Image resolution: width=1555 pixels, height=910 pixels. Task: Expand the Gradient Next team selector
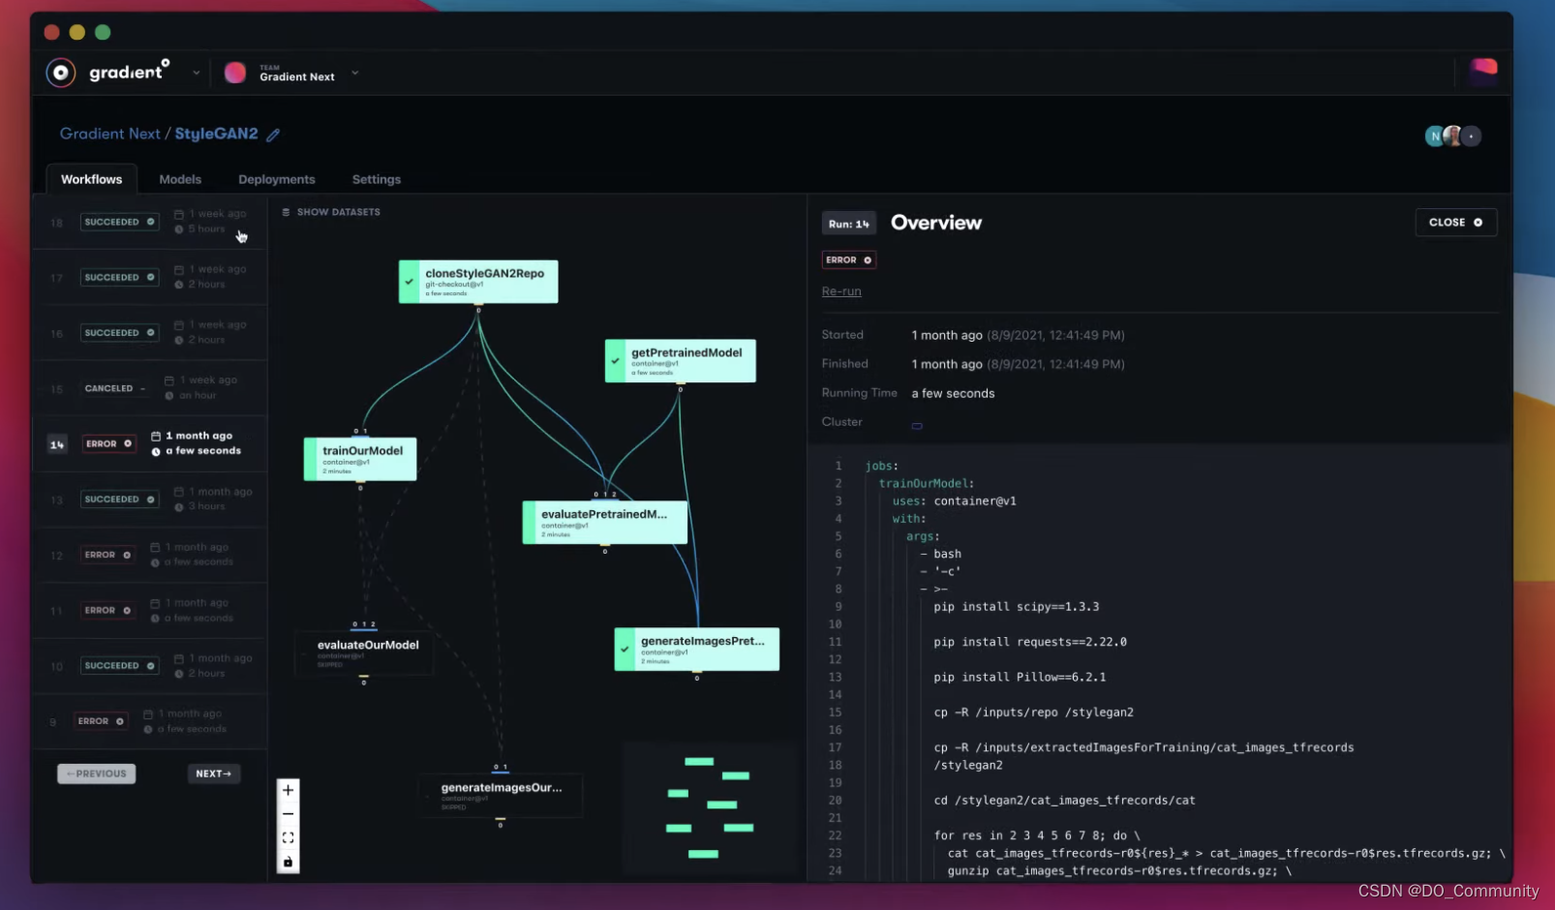[x=355, y=73]
